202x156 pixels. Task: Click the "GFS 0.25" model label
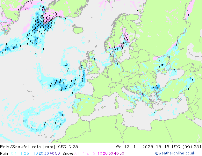pyautogui.click(x=68, y=147)
